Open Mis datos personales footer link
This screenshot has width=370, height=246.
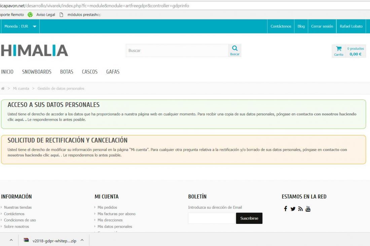click(x=115, y=227)
